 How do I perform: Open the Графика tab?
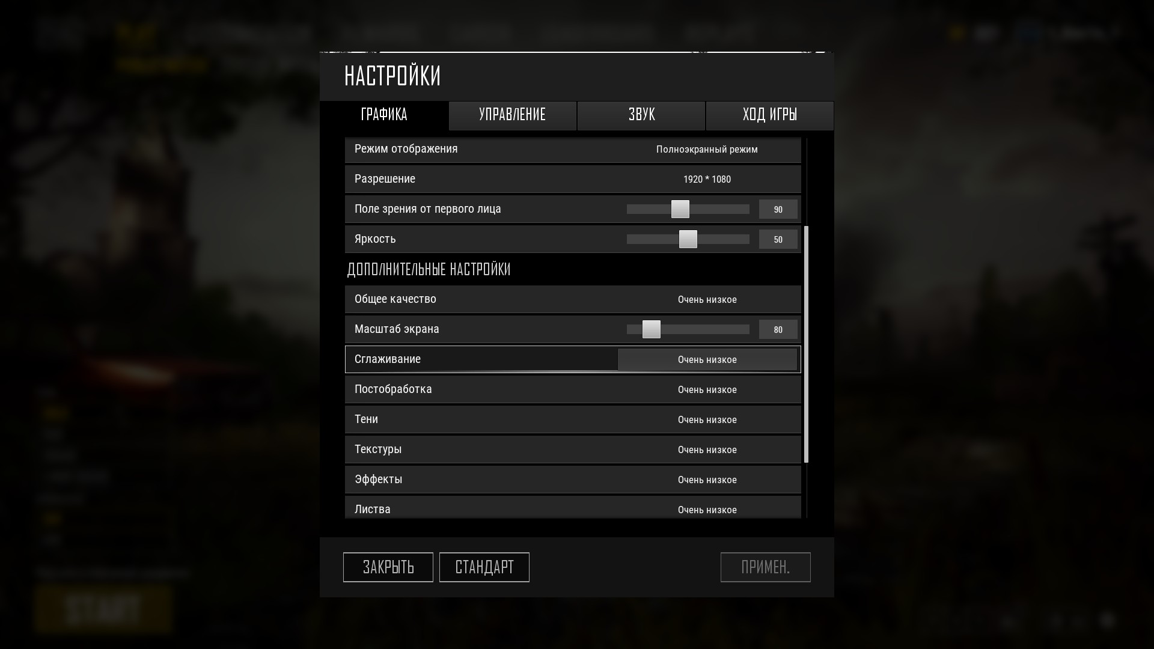[384, 115]
